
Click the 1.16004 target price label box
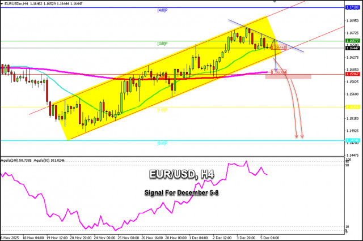[278, 72]
